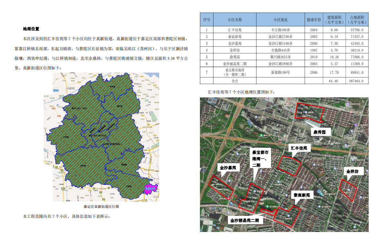The width and height of the screenshot is (387, 240).
Task: Click the Jiading district hatched map image
Action: (102, 137)
